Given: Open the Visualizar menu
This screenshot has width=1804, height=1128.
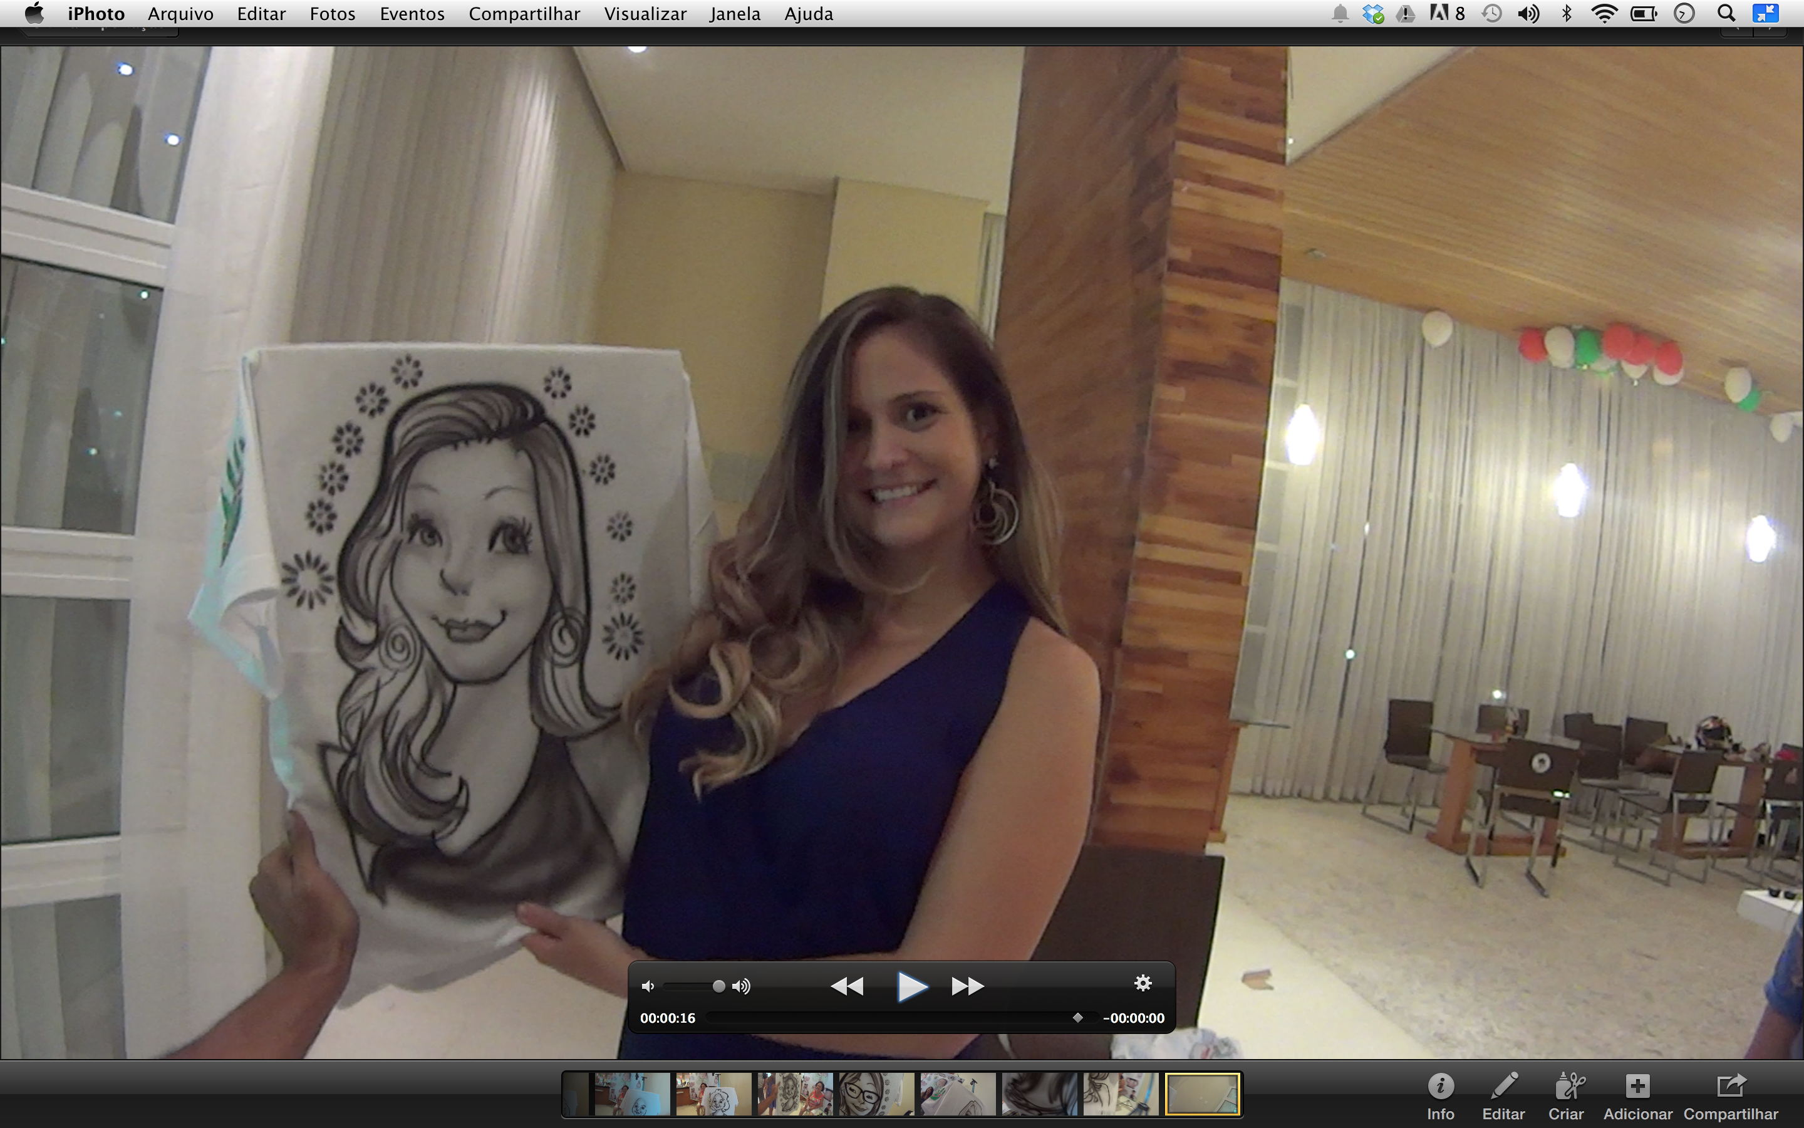Looking at the screenshot, I should (645, 13).
